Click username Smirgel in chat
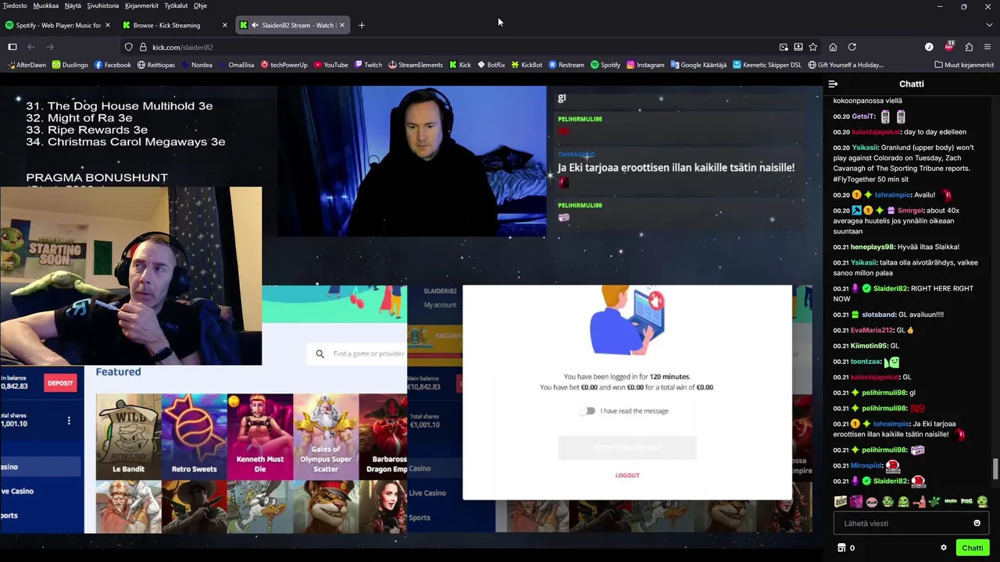 pyautogui.click(x=910, y=210)
